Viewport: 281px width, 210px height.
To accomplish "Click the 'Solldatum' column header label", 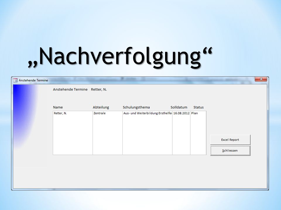I will [x=179, y=107].
